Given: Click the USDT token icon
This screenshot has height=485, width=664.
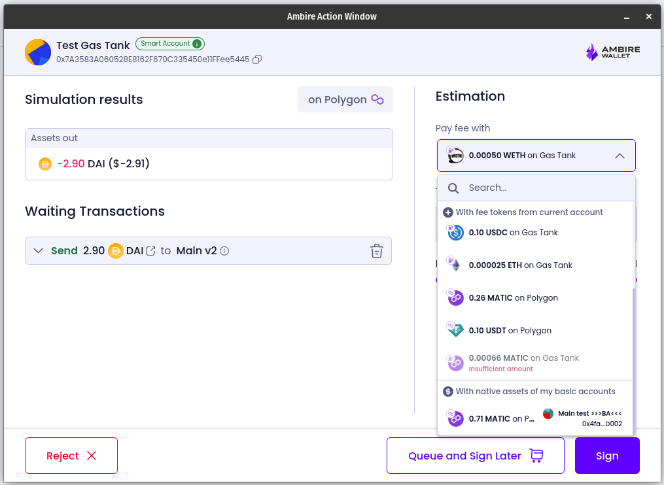Looking at the screenshot, I should pyautogui.click(x=455, y=330).
